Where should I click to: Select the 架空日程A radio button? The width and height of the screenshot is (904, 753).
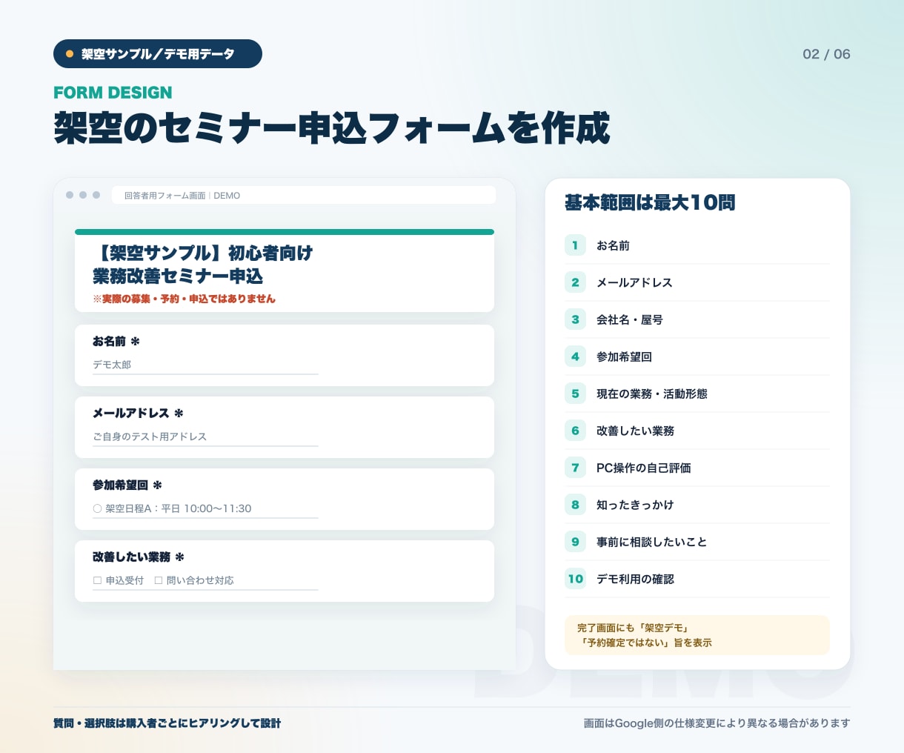pos(97,508)
